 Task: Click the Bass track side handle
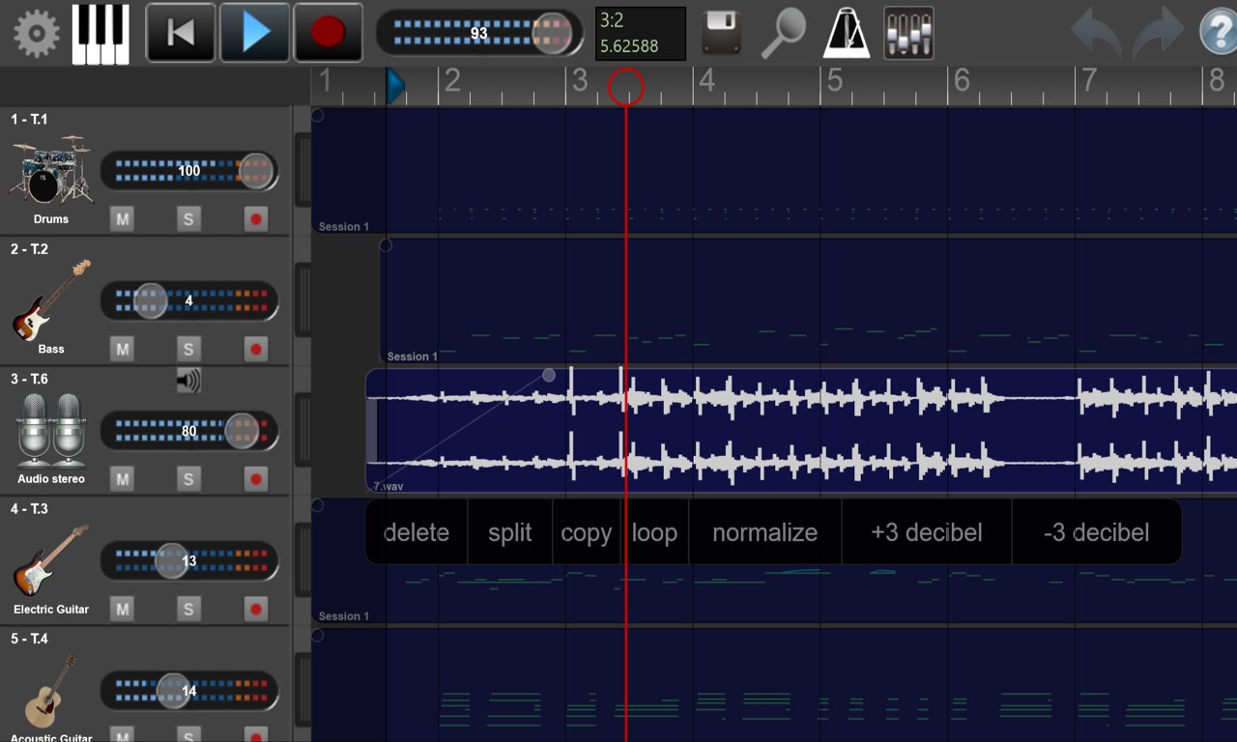(x=302, y=300)
